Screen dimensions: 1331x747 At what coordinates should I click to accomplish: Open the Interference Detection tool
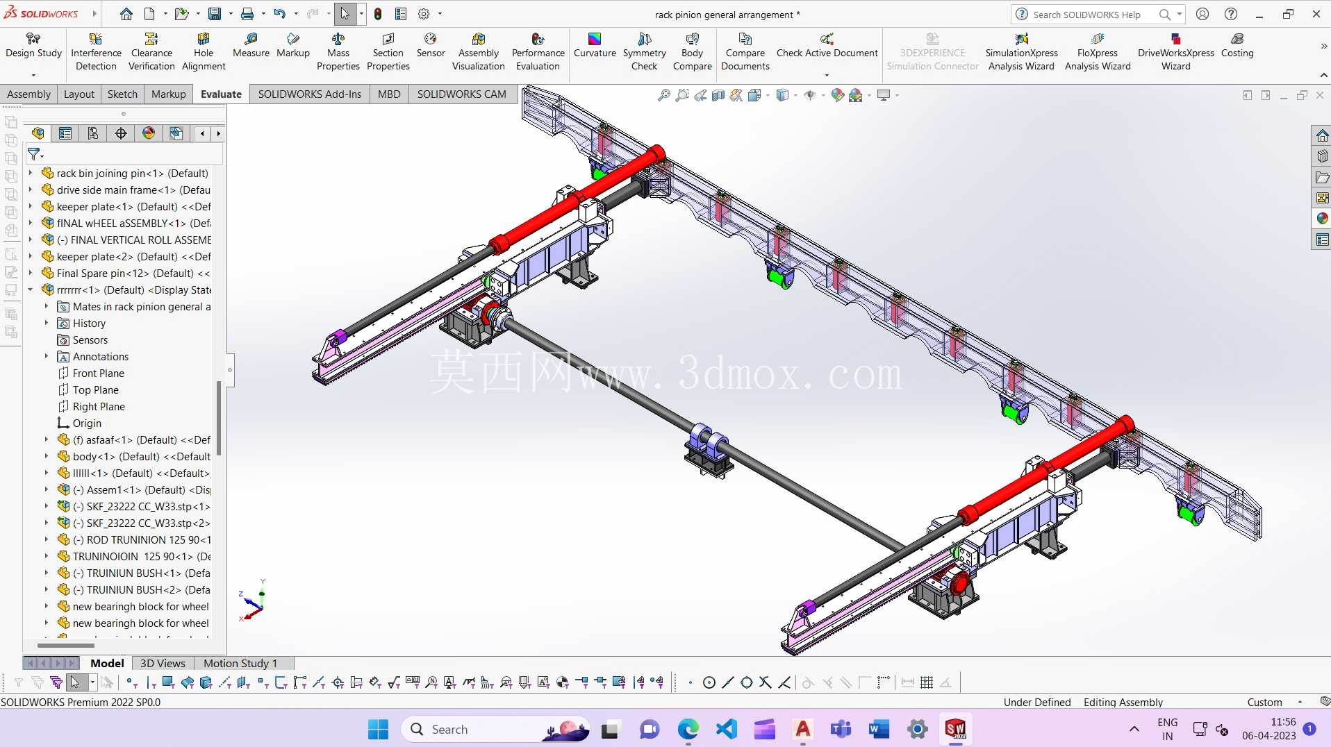click(x=96, y=52)
